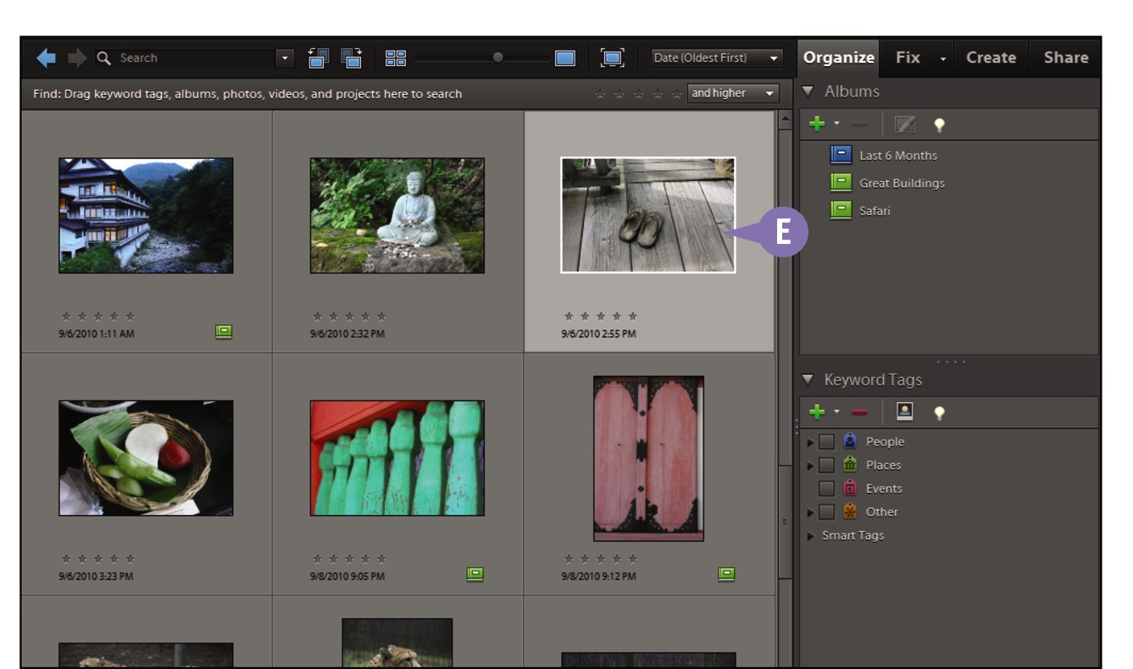Click the blue Back arrow icon

tap(46, 58)
